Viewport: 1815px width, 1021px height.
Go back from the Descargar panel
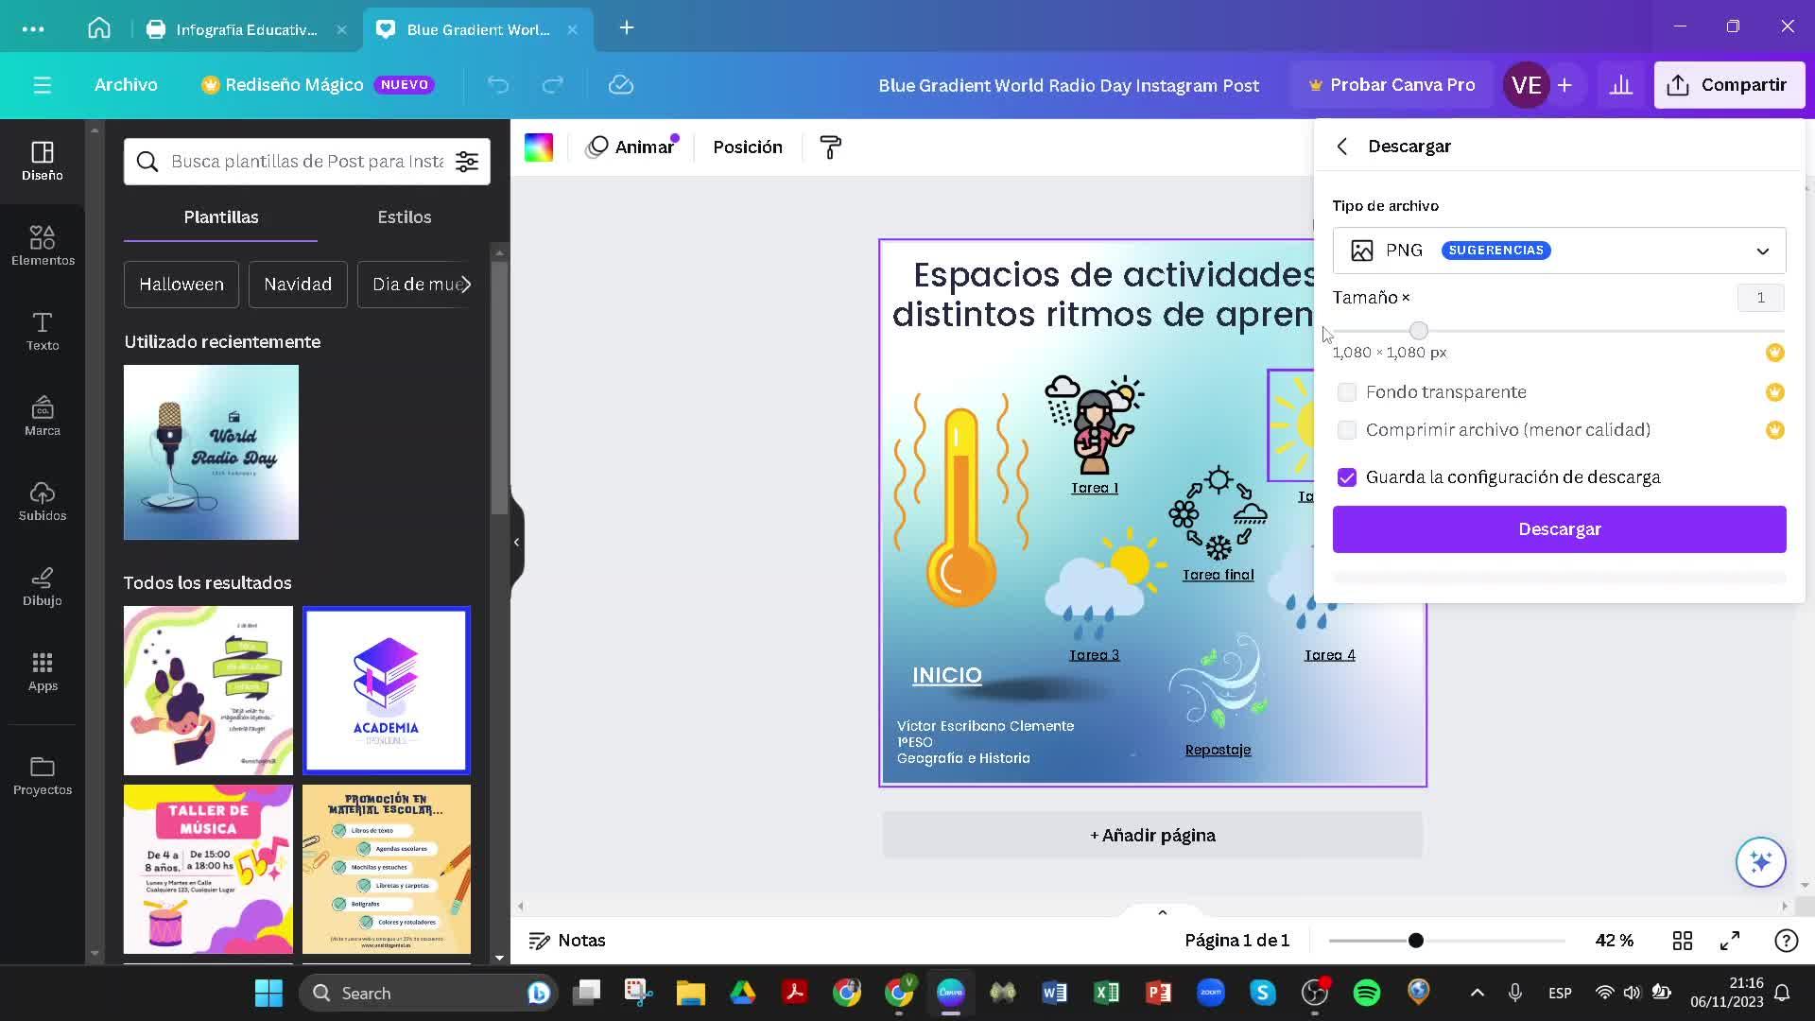pyautogui.click(x=1342, y=147)
